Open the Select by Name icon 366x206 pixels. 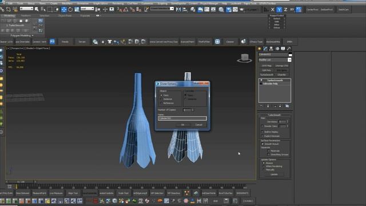pos(43,9)
